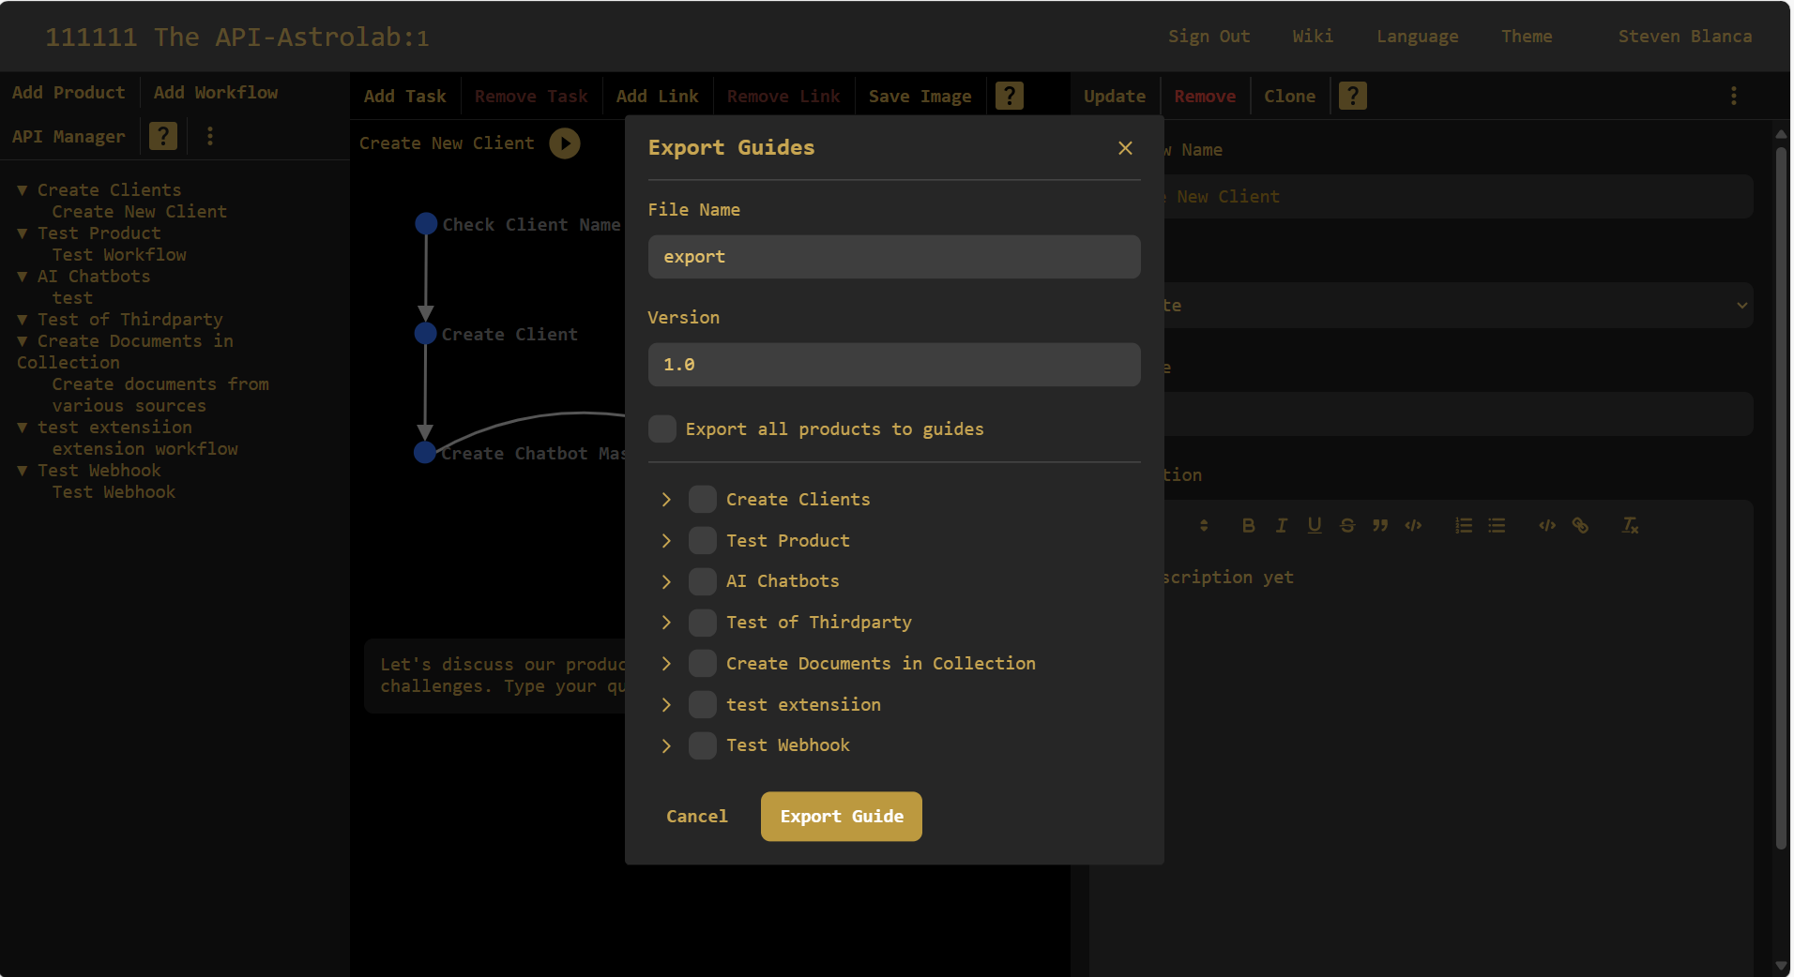
Task: Apply bold formatting in the description editor
Action: click(x=1248, y=525)
